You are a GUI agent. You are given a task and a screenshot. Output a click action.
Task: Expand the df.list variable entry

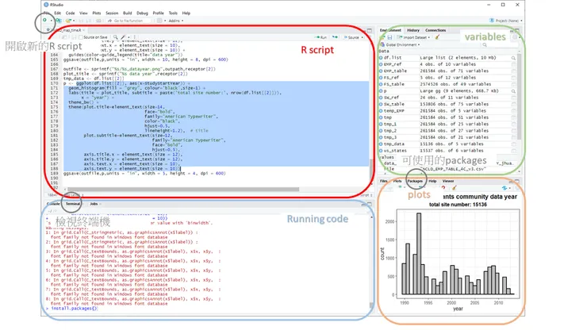click(x=381, y=58)
